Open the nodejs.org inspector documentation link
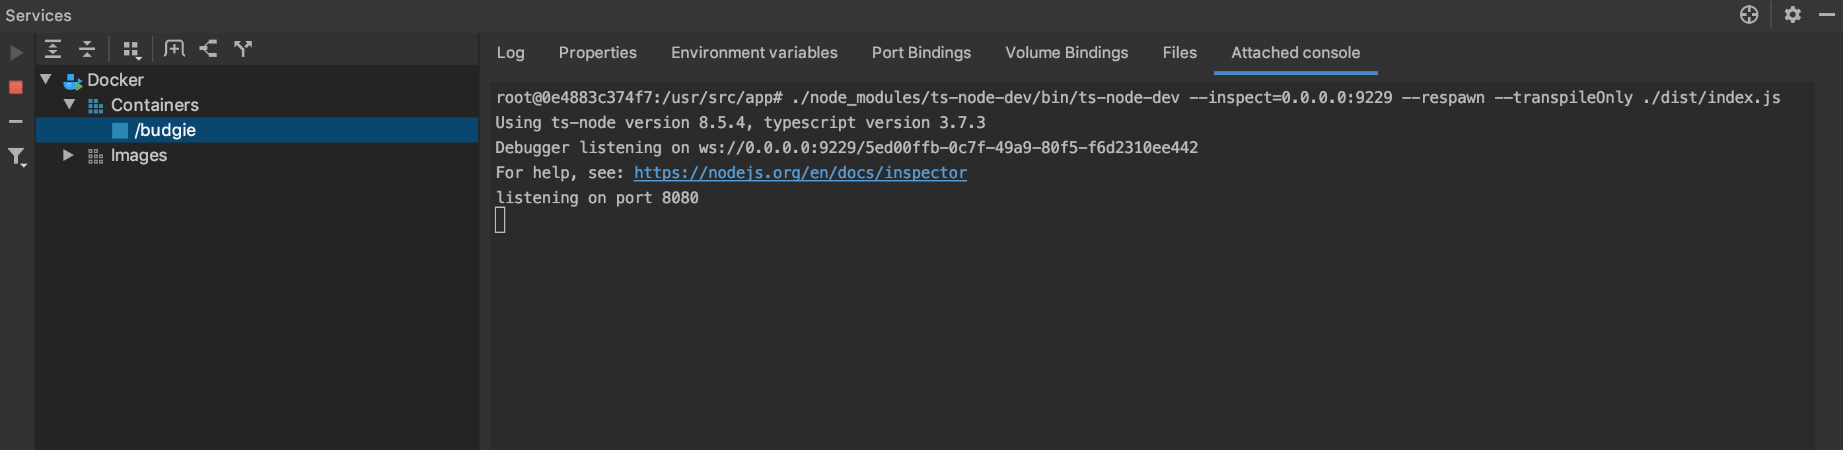Viewport: 1843px width, 450px height. [799, 172]
